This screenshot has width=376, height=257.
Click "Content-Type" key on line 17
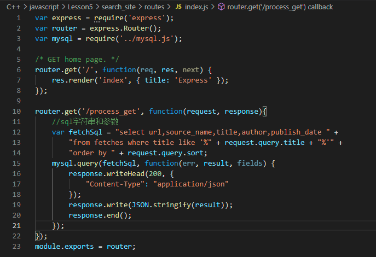tap(115, 184)
